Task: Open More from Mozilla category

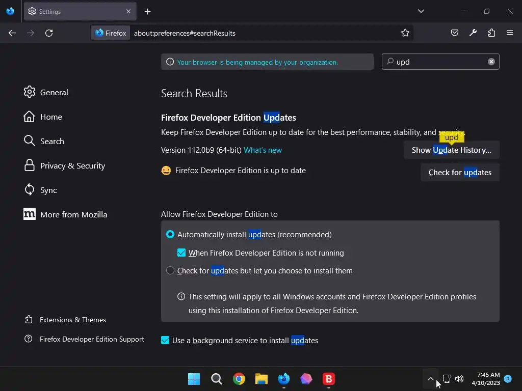Action: tap(66, 214)
